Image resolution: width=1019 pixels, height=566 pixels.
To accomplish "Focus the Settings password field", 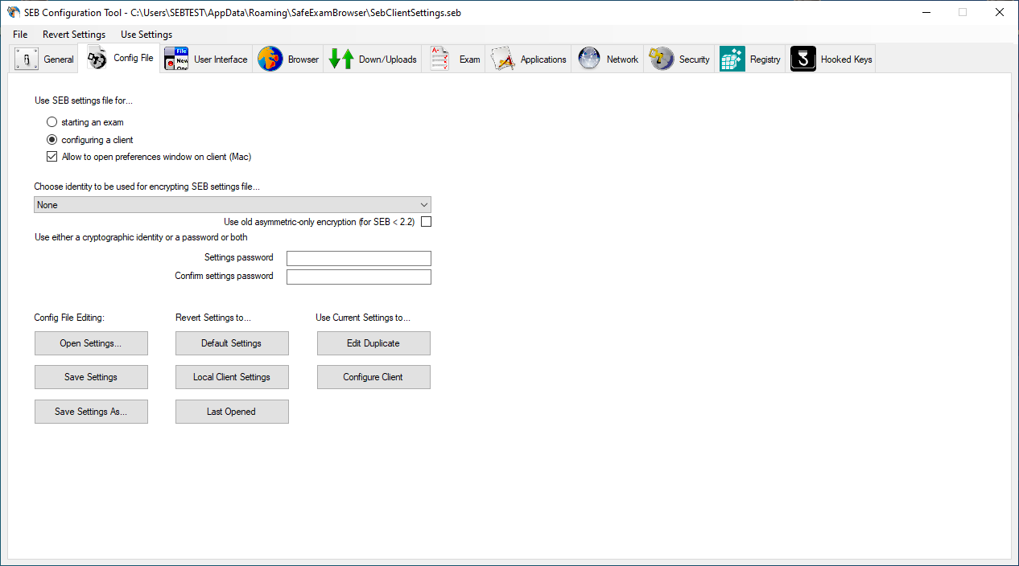I will [x=359, y=258].
